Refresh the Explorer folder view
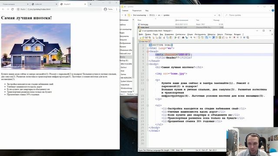This screenshot has height=156, width=278. 219,15
